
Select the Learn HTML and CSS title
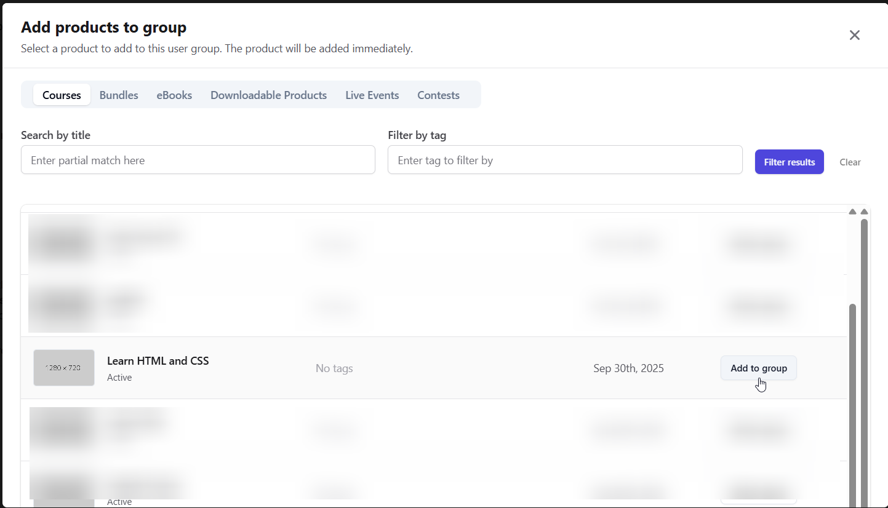(158, 361)
